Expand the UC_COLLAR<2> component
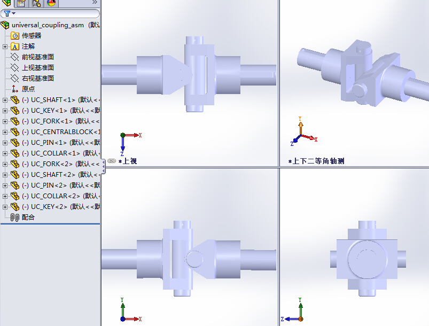This screenshot has height=326, width=429. [5, 196]
